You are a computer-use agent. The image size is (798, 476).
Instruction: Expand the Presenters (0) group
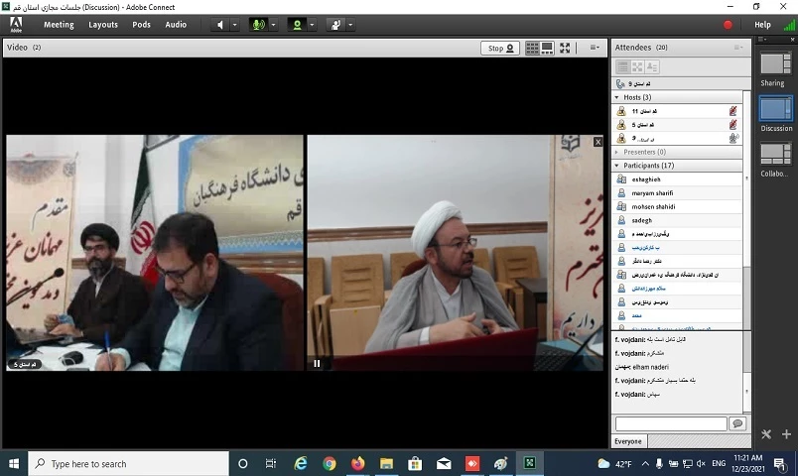point(616,152)
